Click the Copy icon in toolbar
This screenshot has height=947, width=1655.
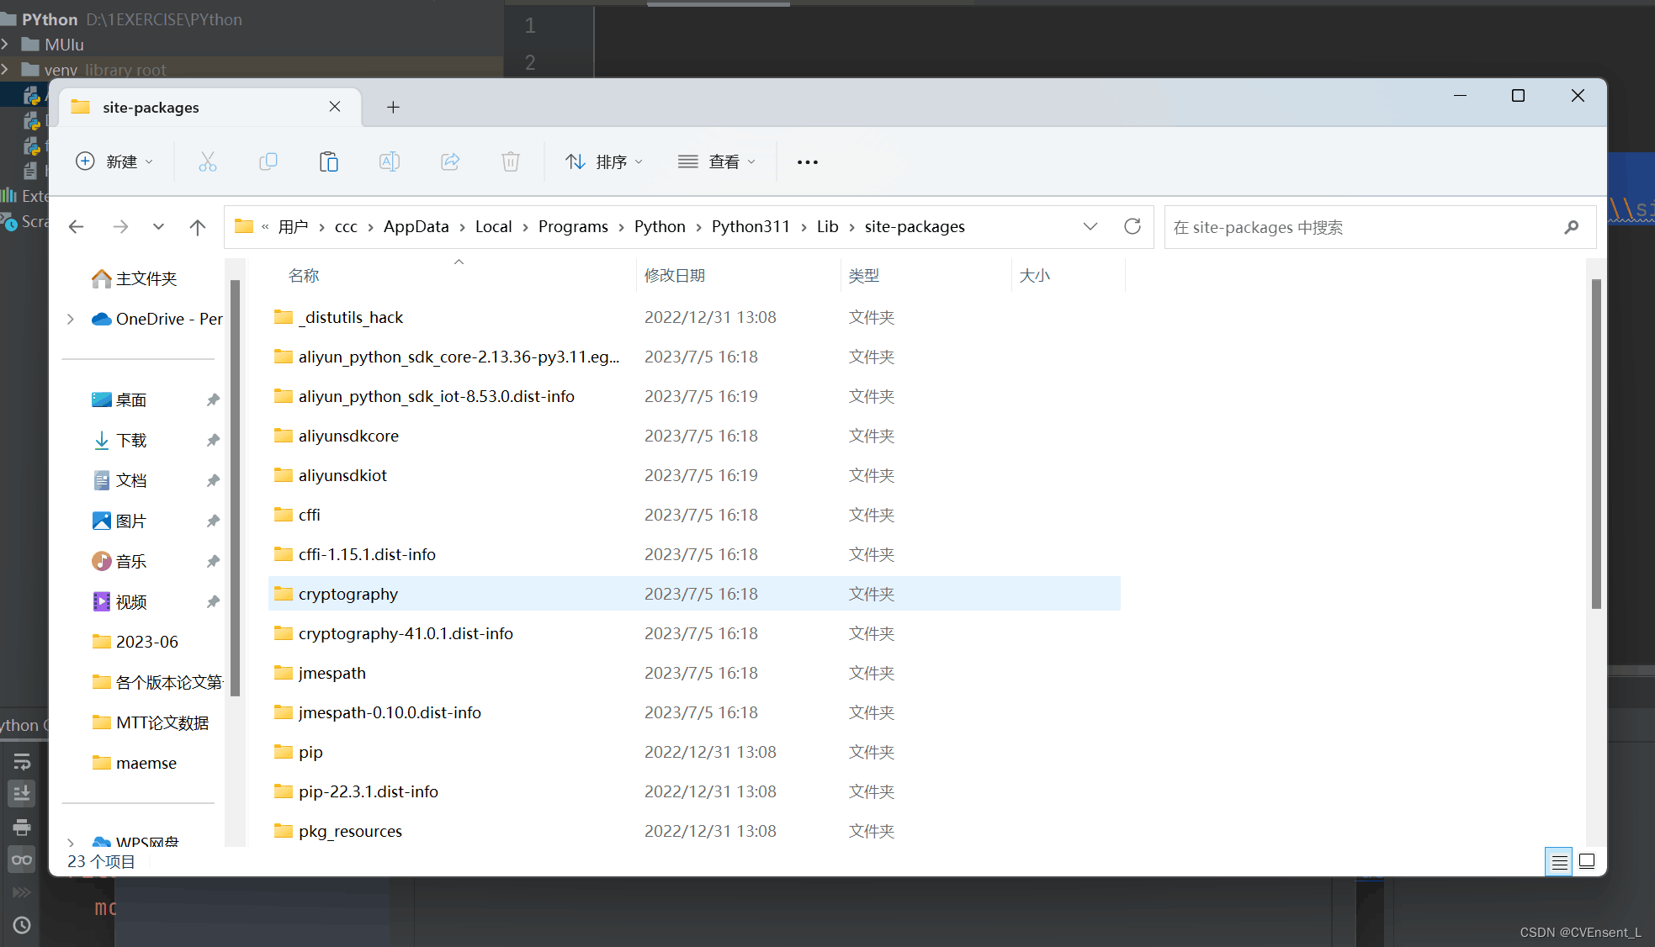point(268,161)
